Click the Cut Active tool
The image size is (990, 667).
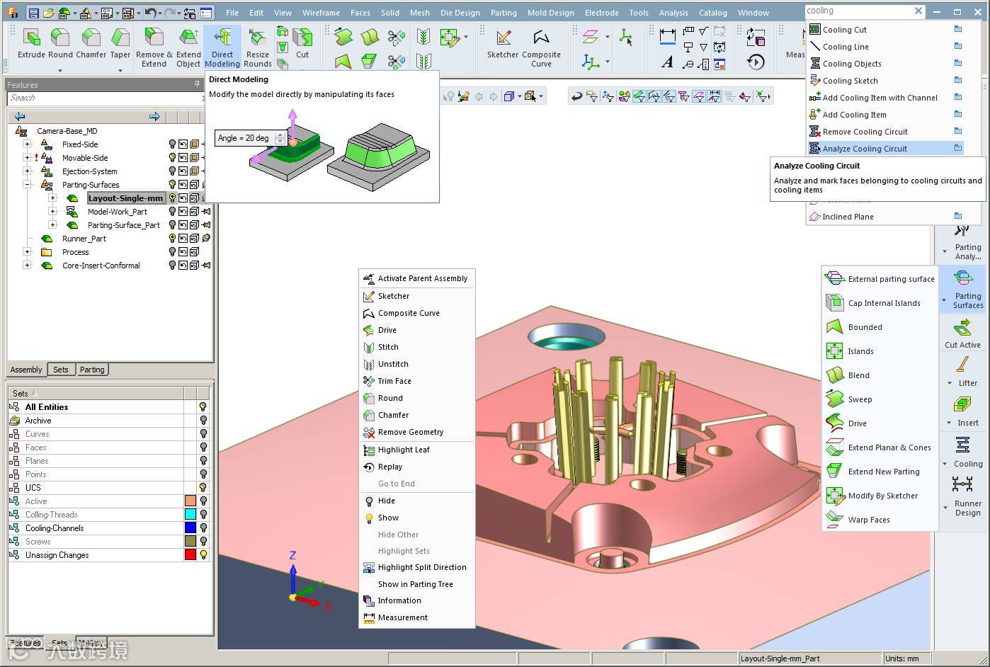click(962, 333)
